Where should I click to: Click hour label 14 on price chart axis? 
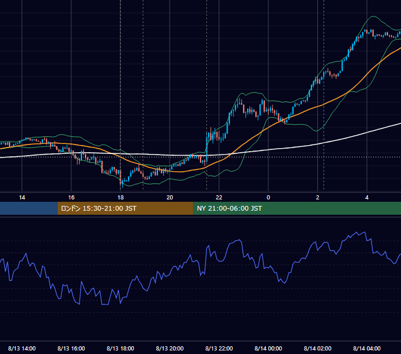click(x=22, y=198)
